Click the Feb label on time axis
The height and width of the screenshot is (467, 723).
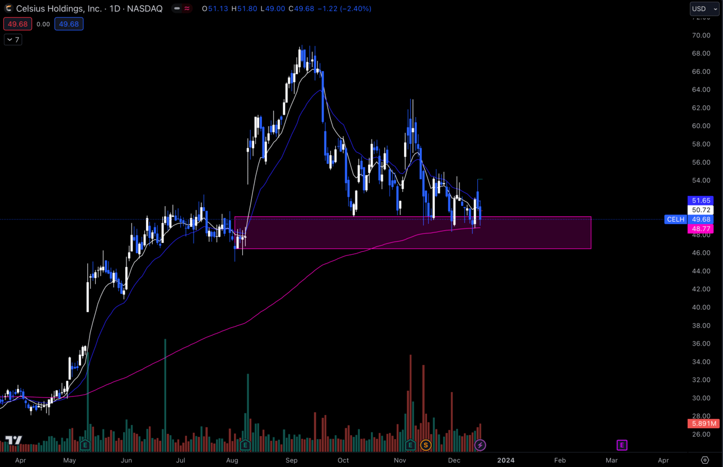click(560, 460)
